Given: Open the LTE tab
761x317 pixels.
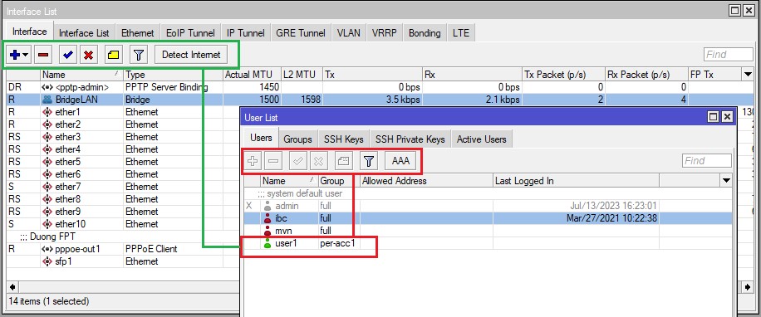Looking at the screenshot, I should pyautogui.click(x=461, y=33).
